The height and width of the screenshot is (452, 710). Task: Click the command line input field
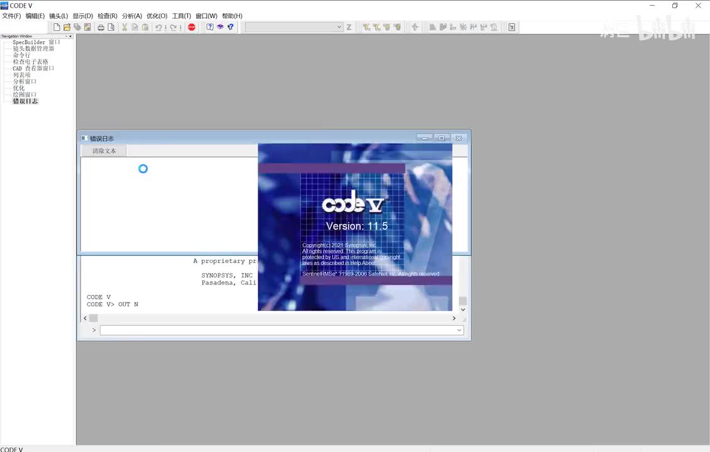(281, 330)
